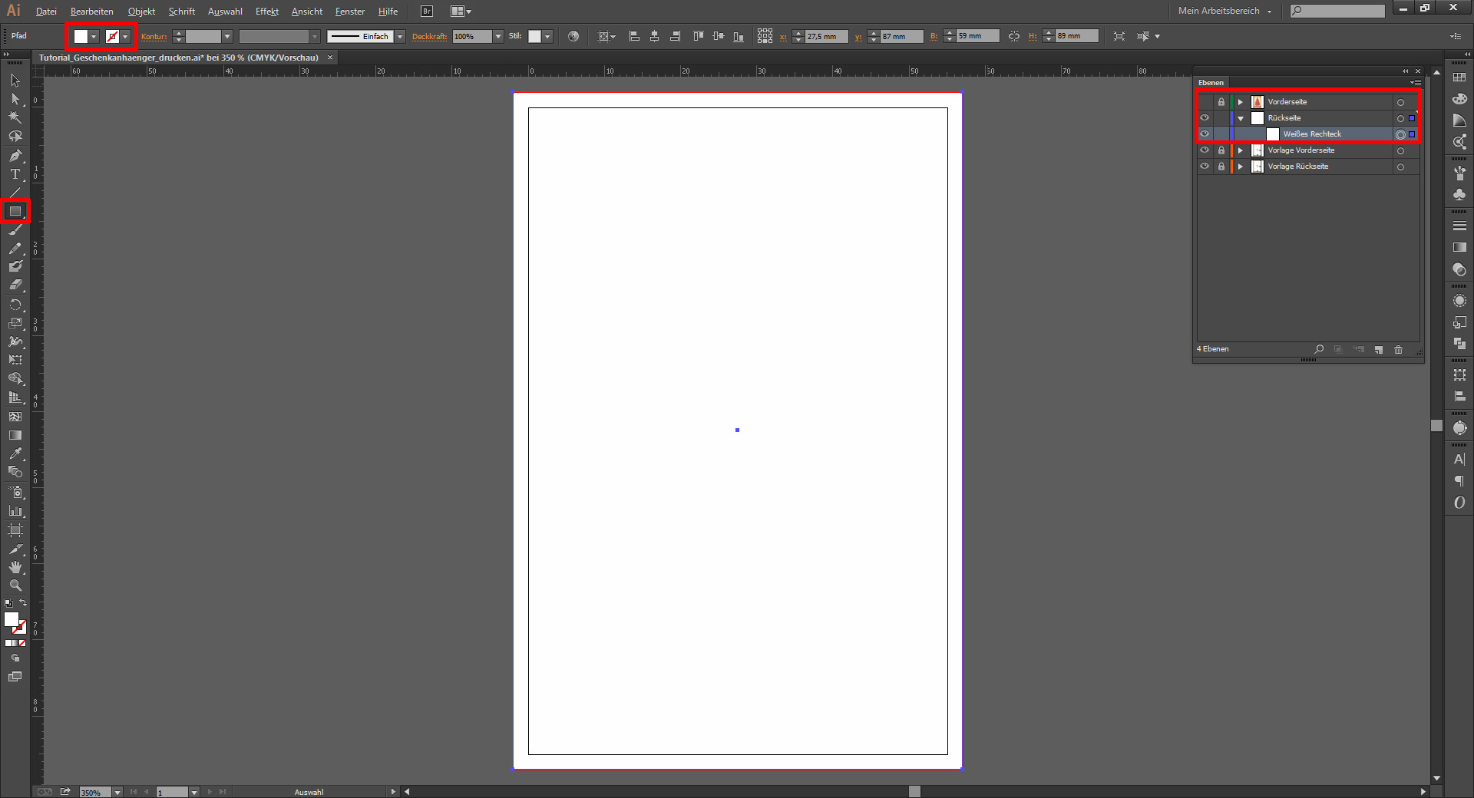Select the Type tool
Image resolution: width=1474 pixels, height=798 pixels.
pyautogui.click(x=15, y=174)
